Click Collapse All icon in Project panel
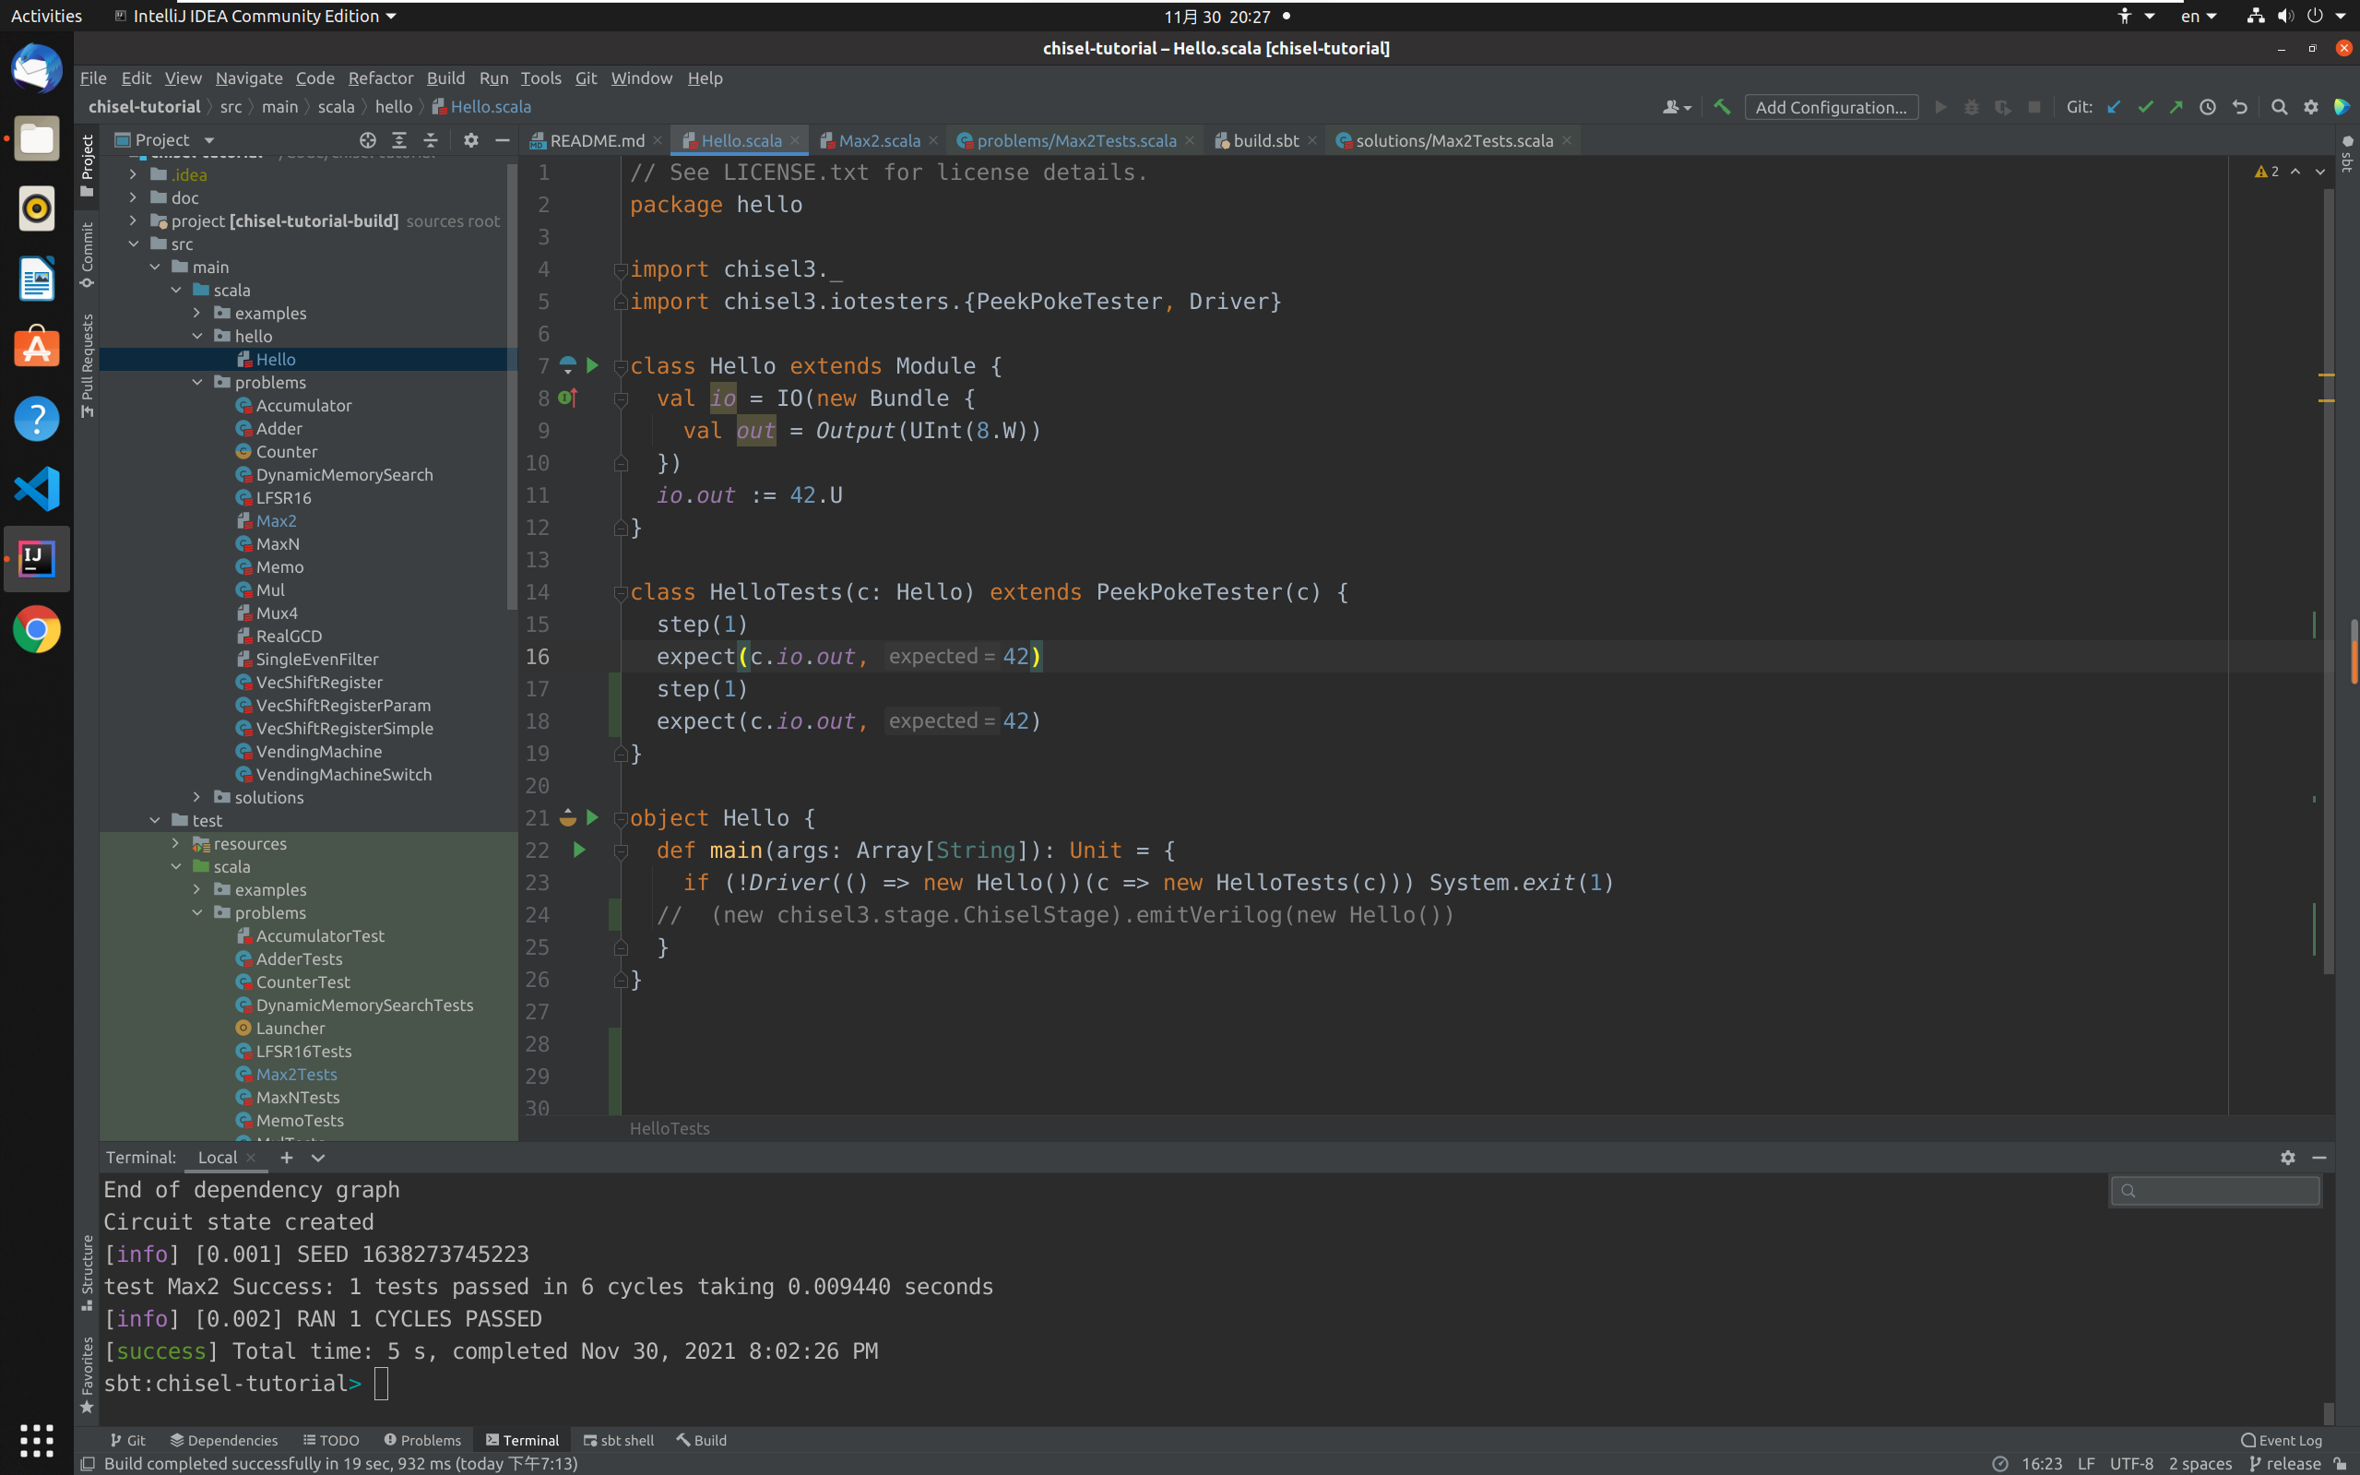Viewport: 2360px width, 1475px height. tap(430, 140)
